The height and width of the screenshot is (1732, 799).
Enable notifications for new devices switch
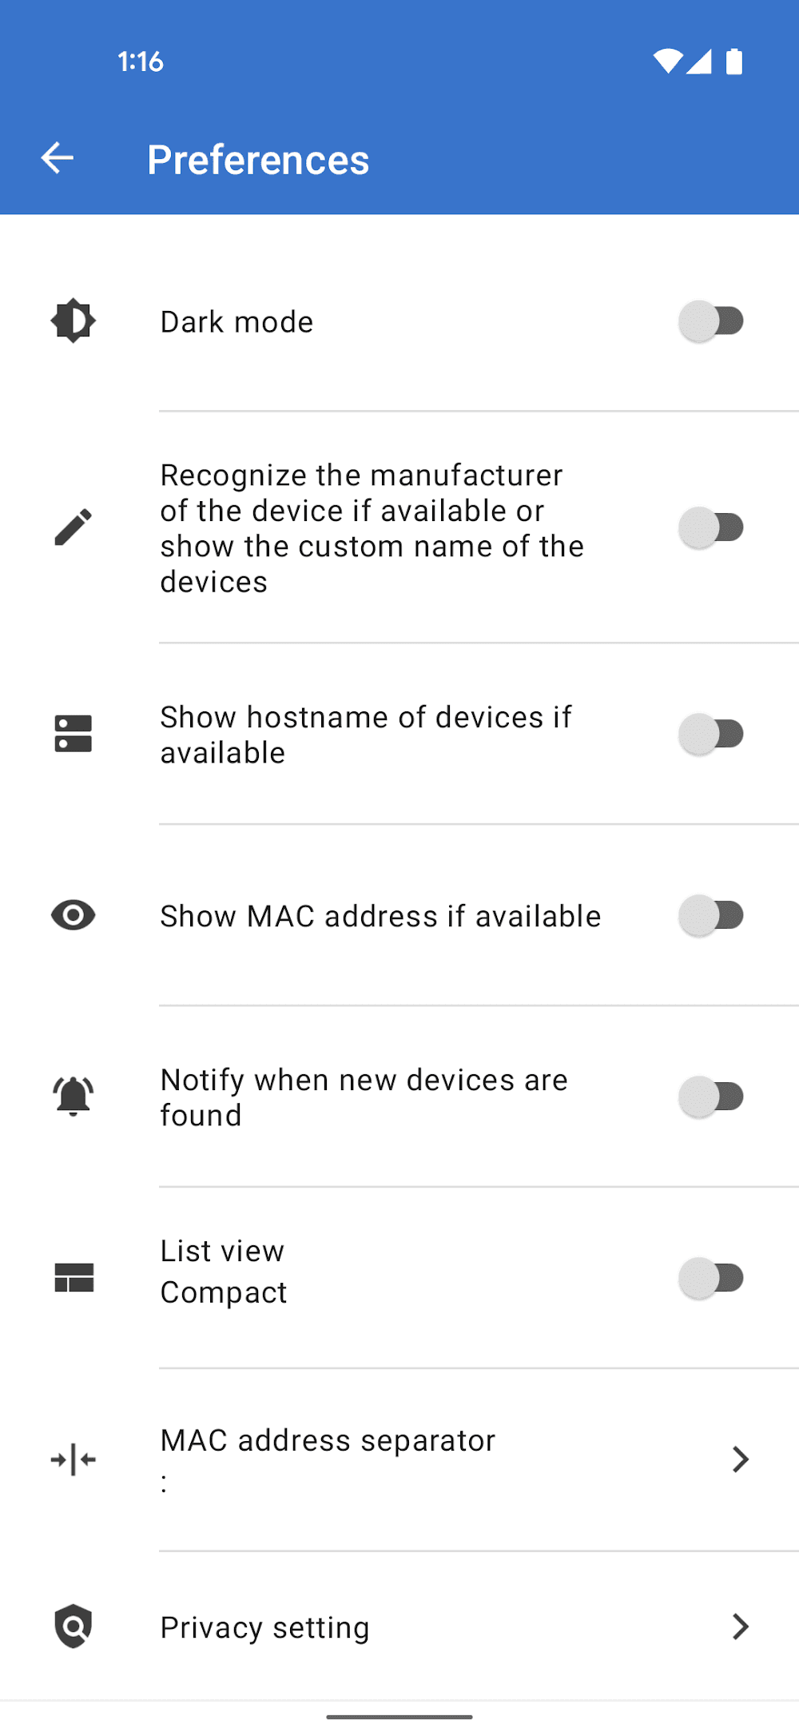(x=711, y=1096)
